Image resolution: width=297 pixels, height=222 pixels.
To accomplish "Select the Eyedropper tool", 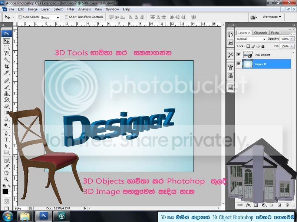I will click(x=6, y=166).
